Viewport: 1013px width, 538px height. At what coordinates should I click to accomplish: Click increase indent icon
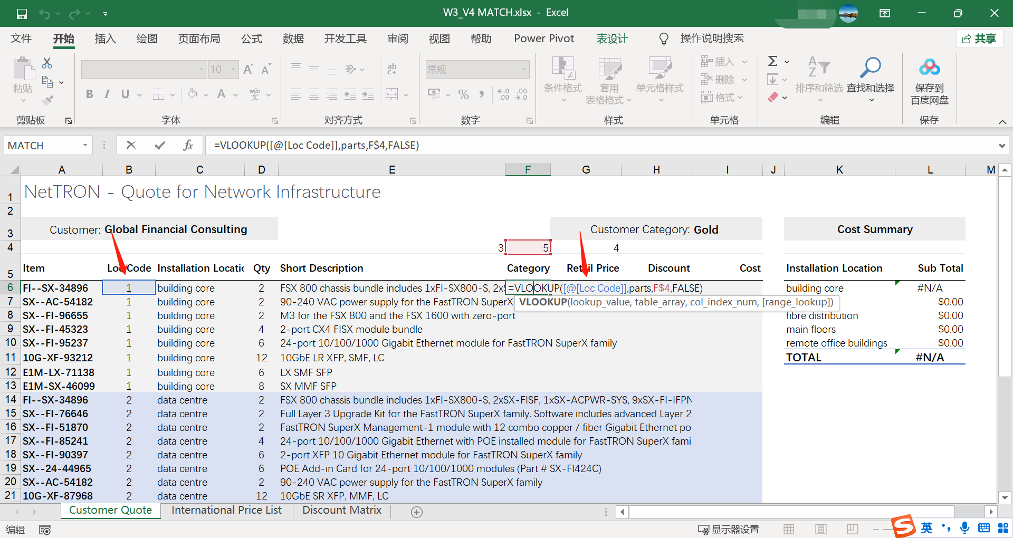pyautogui.click(x=368, y=94)
